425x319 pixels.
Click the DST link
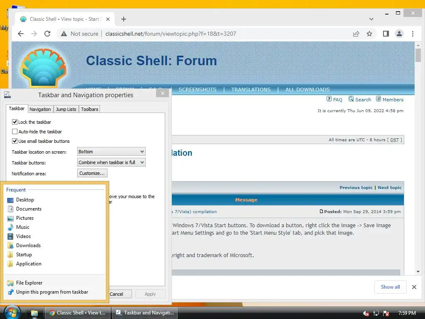point(394,140)
